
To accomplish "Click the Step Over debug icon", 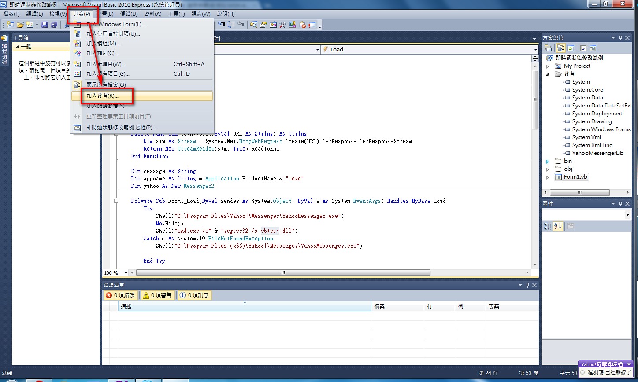I will [231, 25].
